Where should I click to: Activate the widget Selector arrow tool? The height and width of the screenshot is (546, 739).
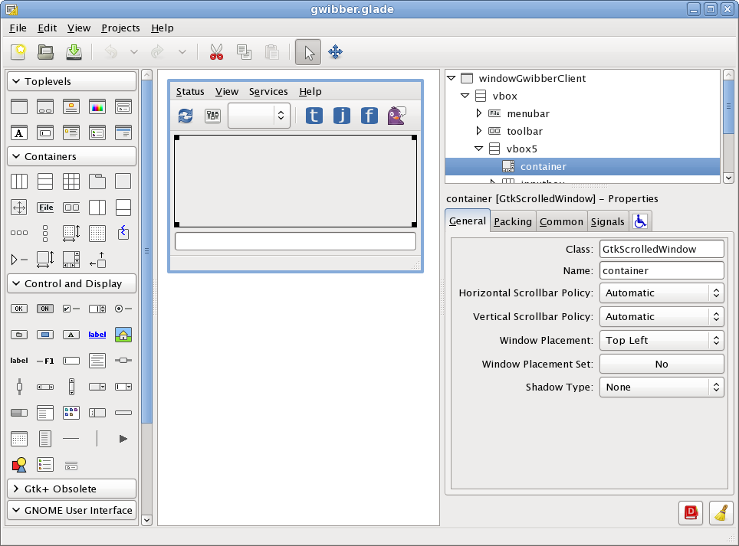(308, 52)
